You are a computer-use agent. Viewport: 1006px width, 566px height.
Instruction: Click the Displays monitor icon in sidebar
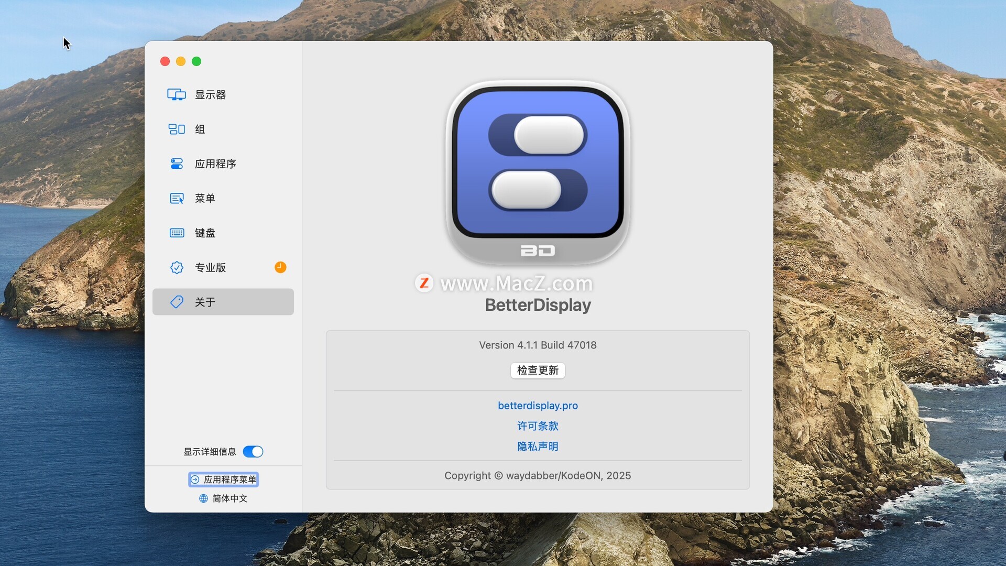click(177, 95)
